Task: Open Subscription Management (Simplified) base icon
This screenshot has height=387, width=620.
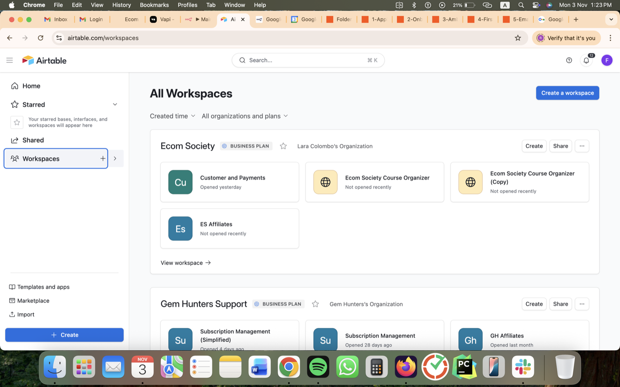Action: (x=180, y=340)
